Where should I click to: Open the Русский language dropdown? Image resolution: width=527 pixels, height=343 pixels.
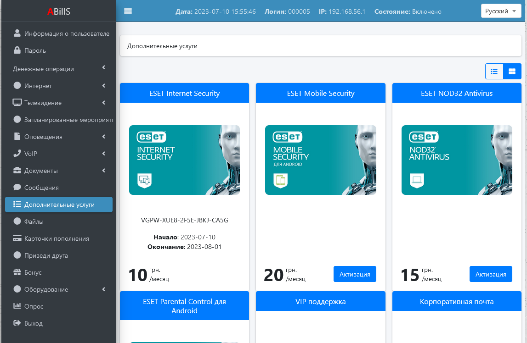[501, 11]
